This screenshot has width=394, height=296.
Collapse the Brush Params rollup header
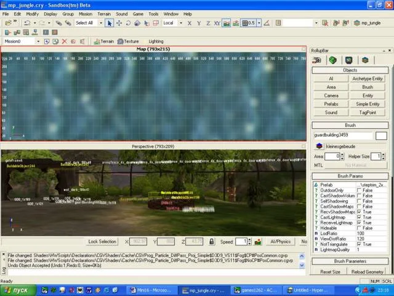pos(350,176)
